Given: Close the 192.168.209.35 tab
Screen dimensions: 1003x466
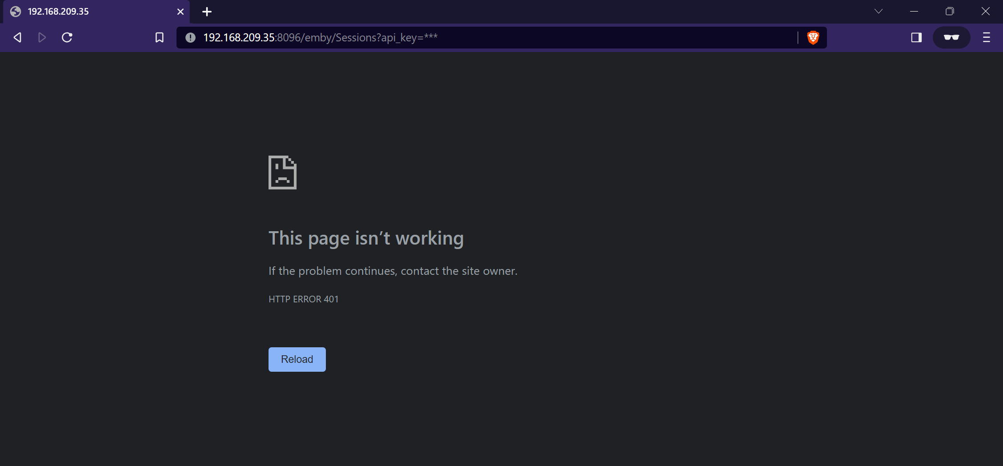Looking at the screenshot, I should (x=181, y=12).
